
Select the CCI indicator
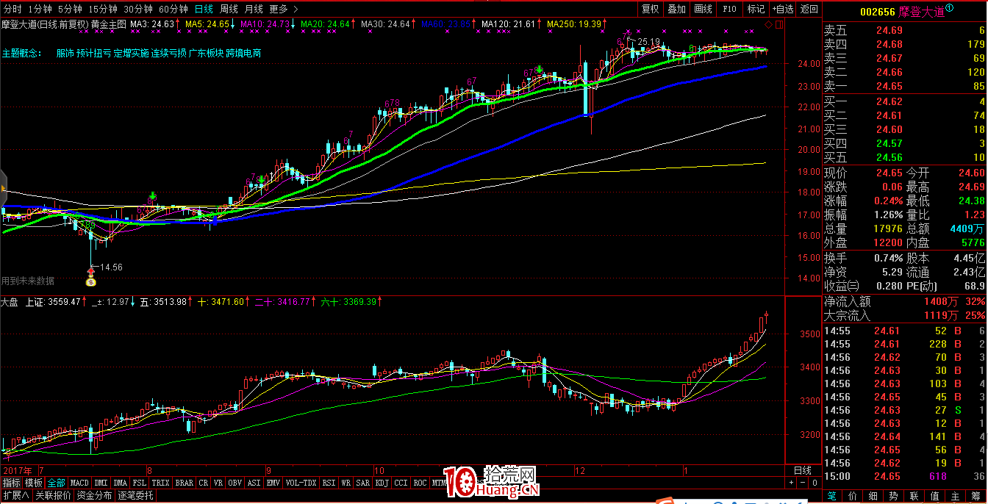click(x=401, y=483)
